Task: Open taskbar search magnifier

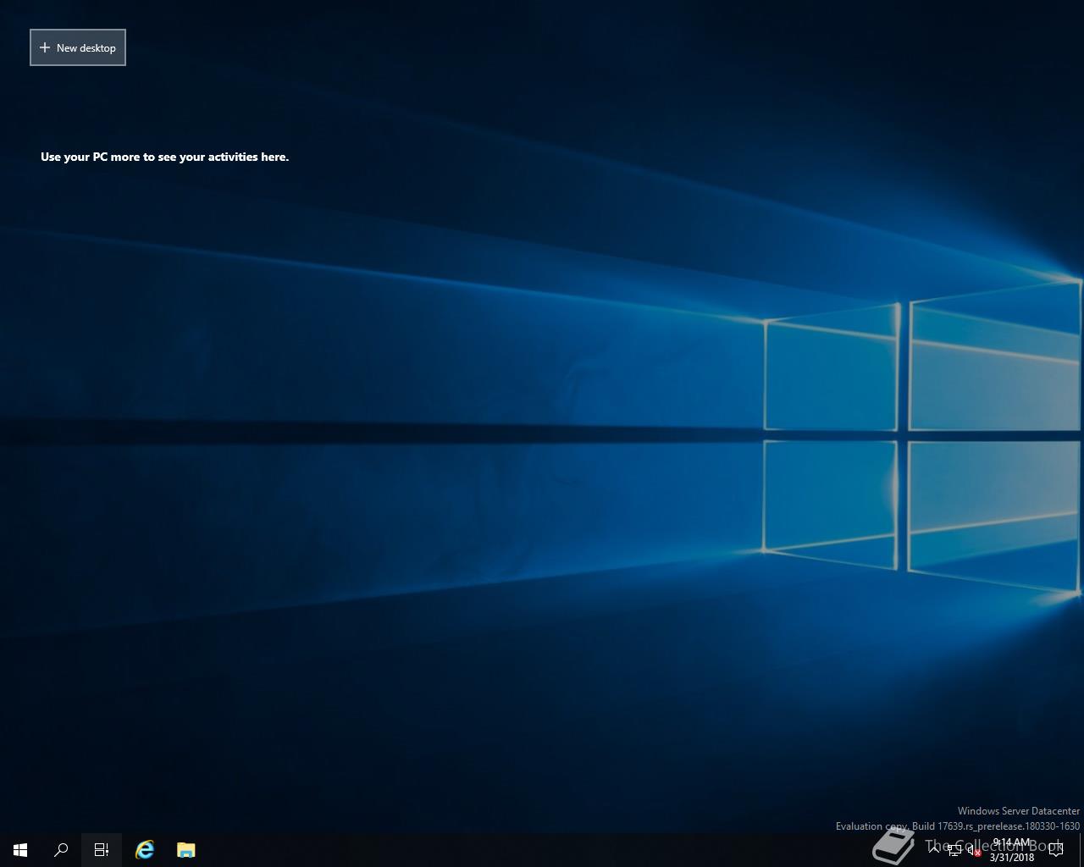Action: [61, 850]
